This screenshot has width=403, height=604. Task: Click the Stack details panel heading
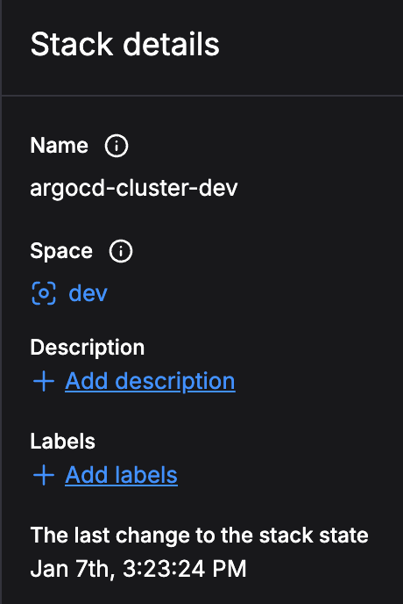click(124, 44)
